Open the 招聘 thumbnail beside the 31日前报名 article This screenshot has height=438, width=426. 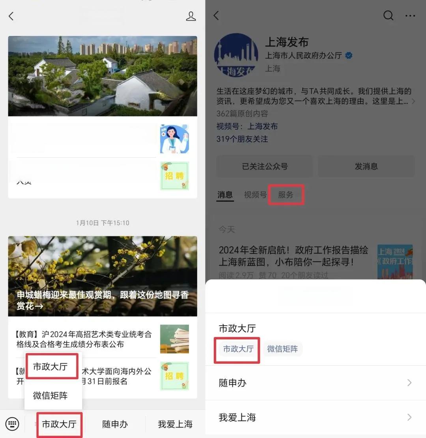(174, 376)
